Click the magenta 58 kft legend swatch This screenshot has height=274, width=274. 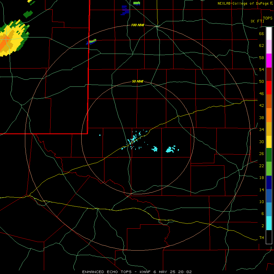269,61
